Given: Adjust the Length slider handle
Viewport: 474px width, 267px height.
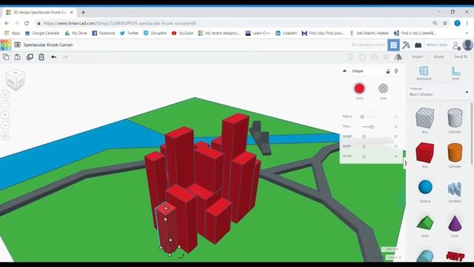Looking at the screenshot, I should [x=364, y=136].
